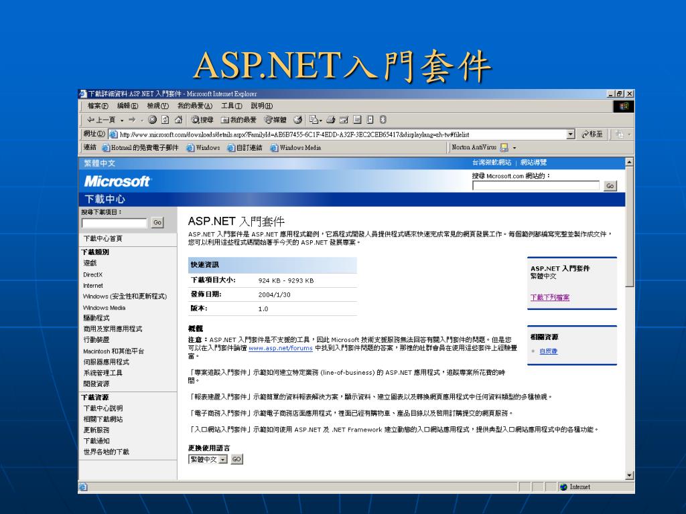
Task: Select DirectX download category
Action: (x=92, y=274)
